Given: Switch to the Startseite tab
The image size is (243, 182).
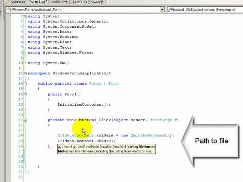Looking at the screenshot, I should click(18, 2).
